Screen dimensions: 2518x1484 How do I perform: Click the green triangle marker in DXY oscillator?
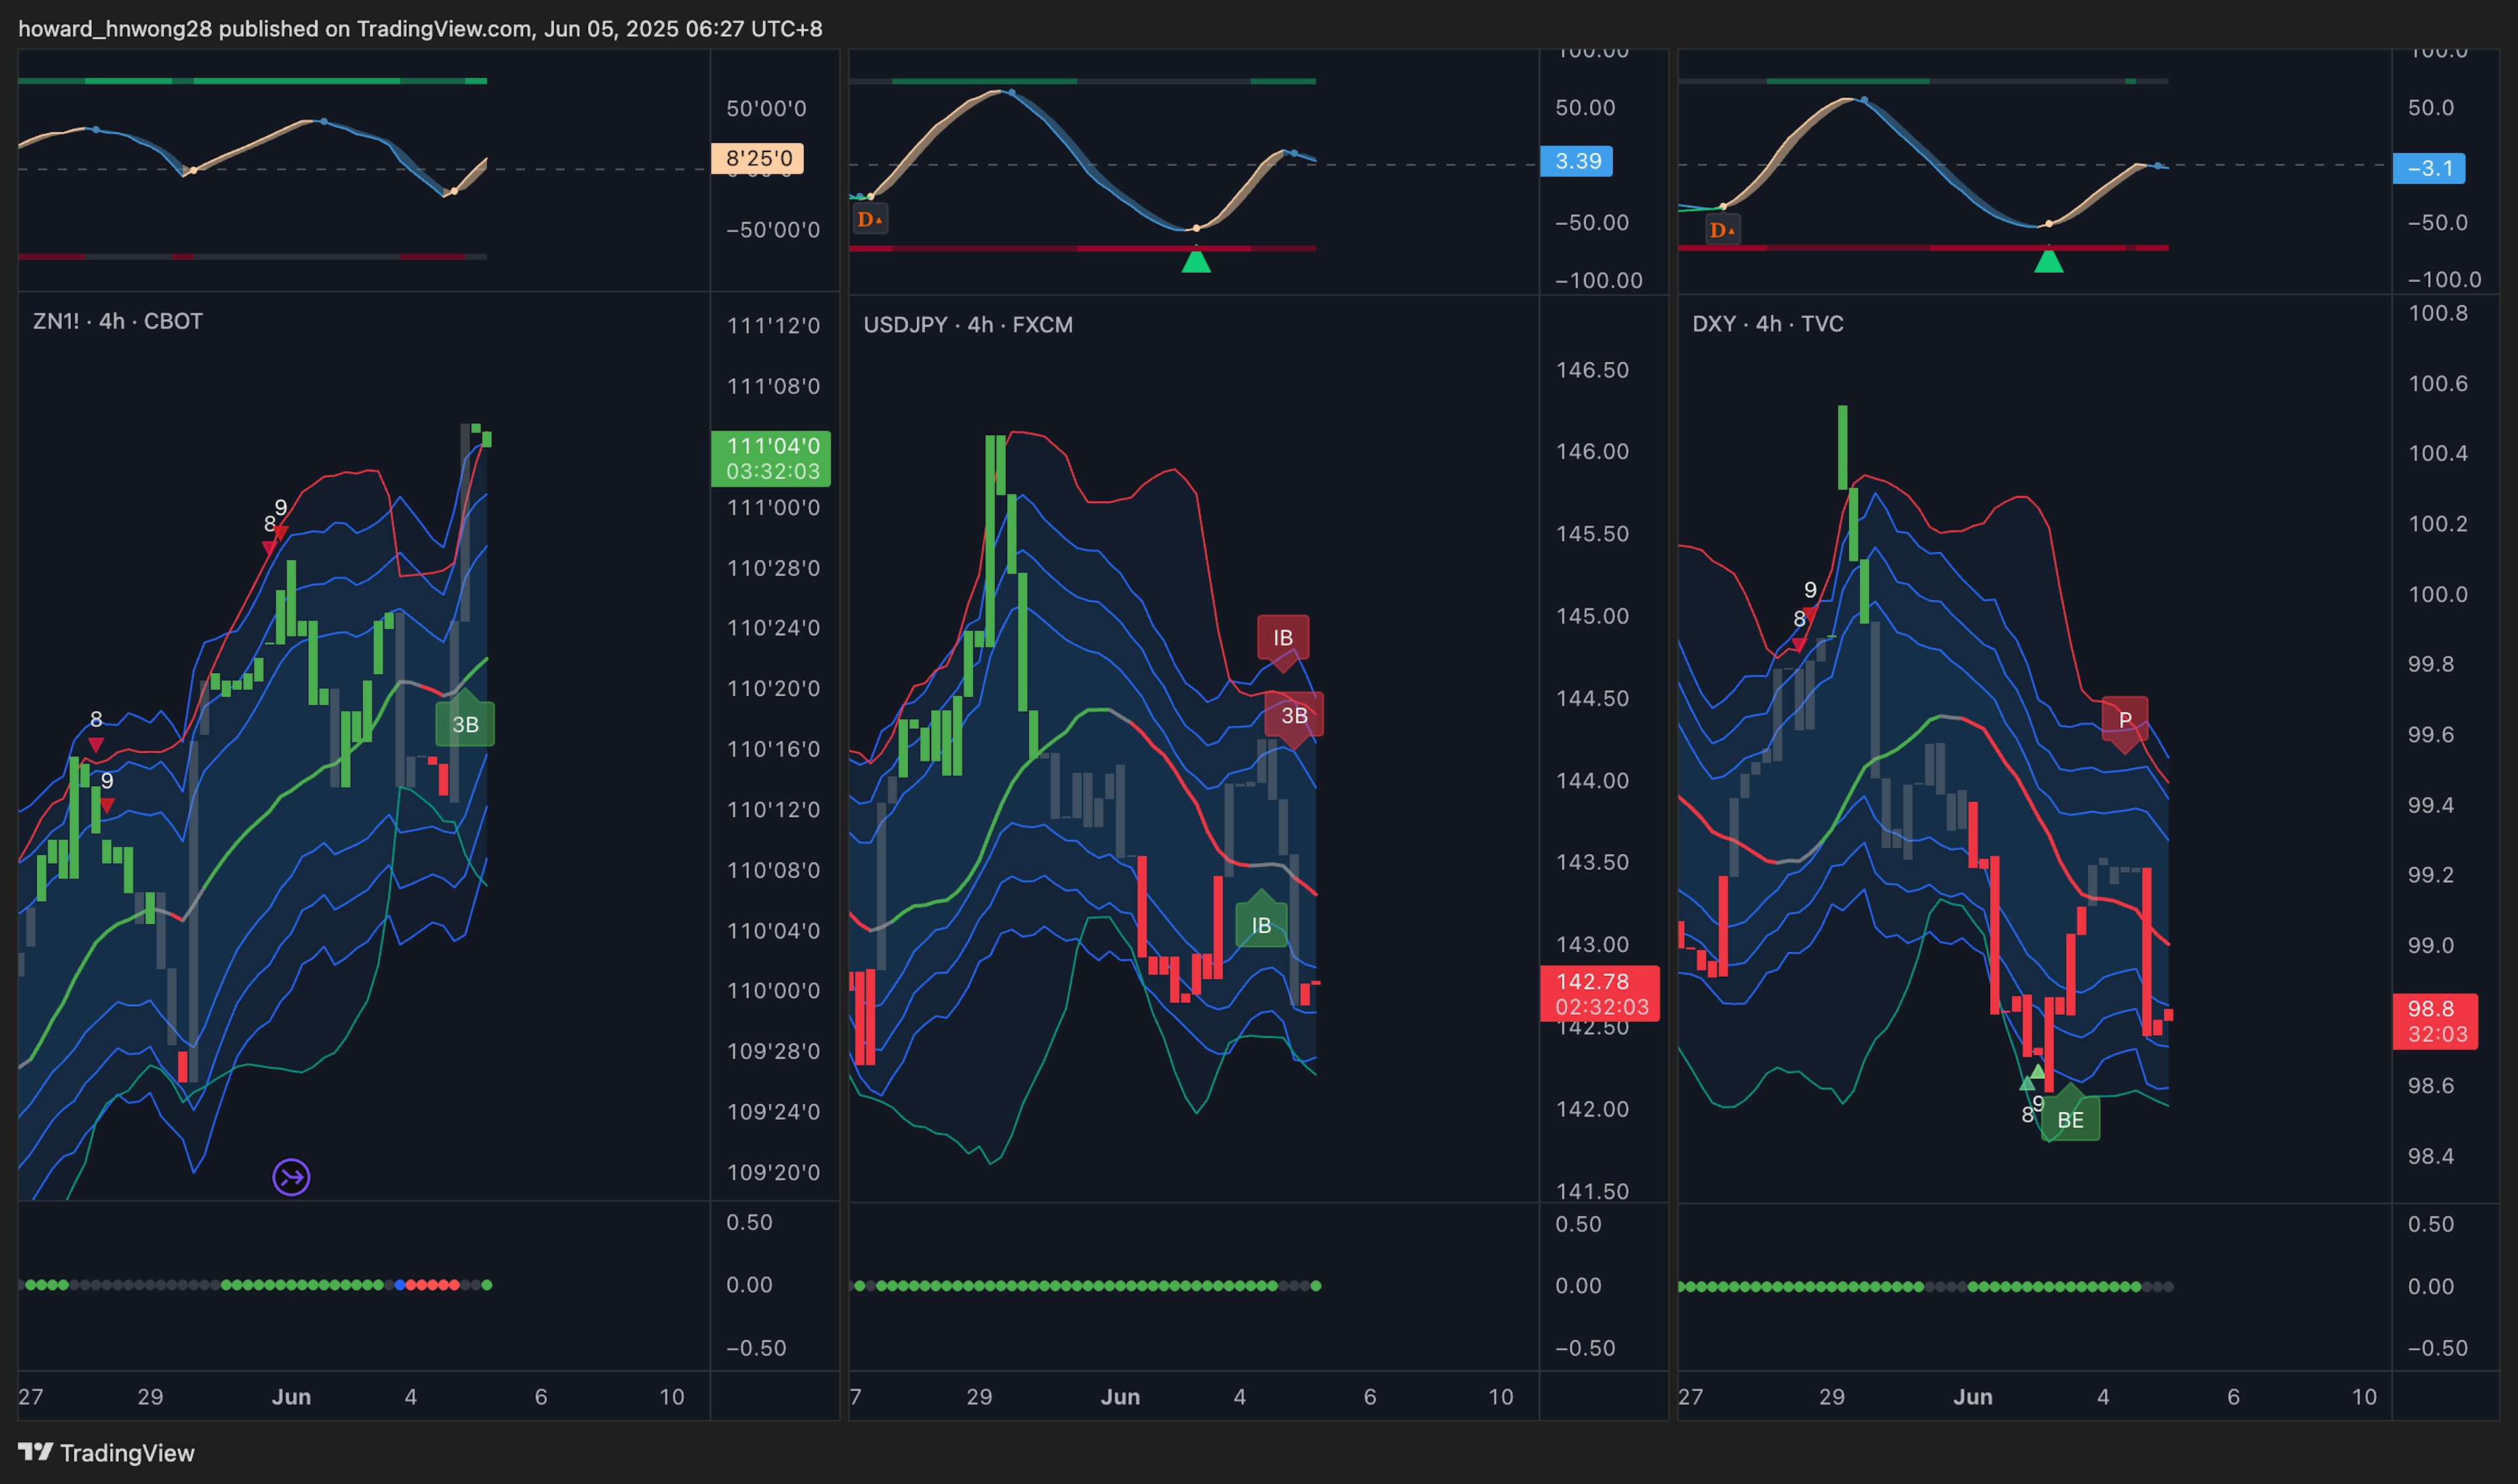[x=2048, y=262]
